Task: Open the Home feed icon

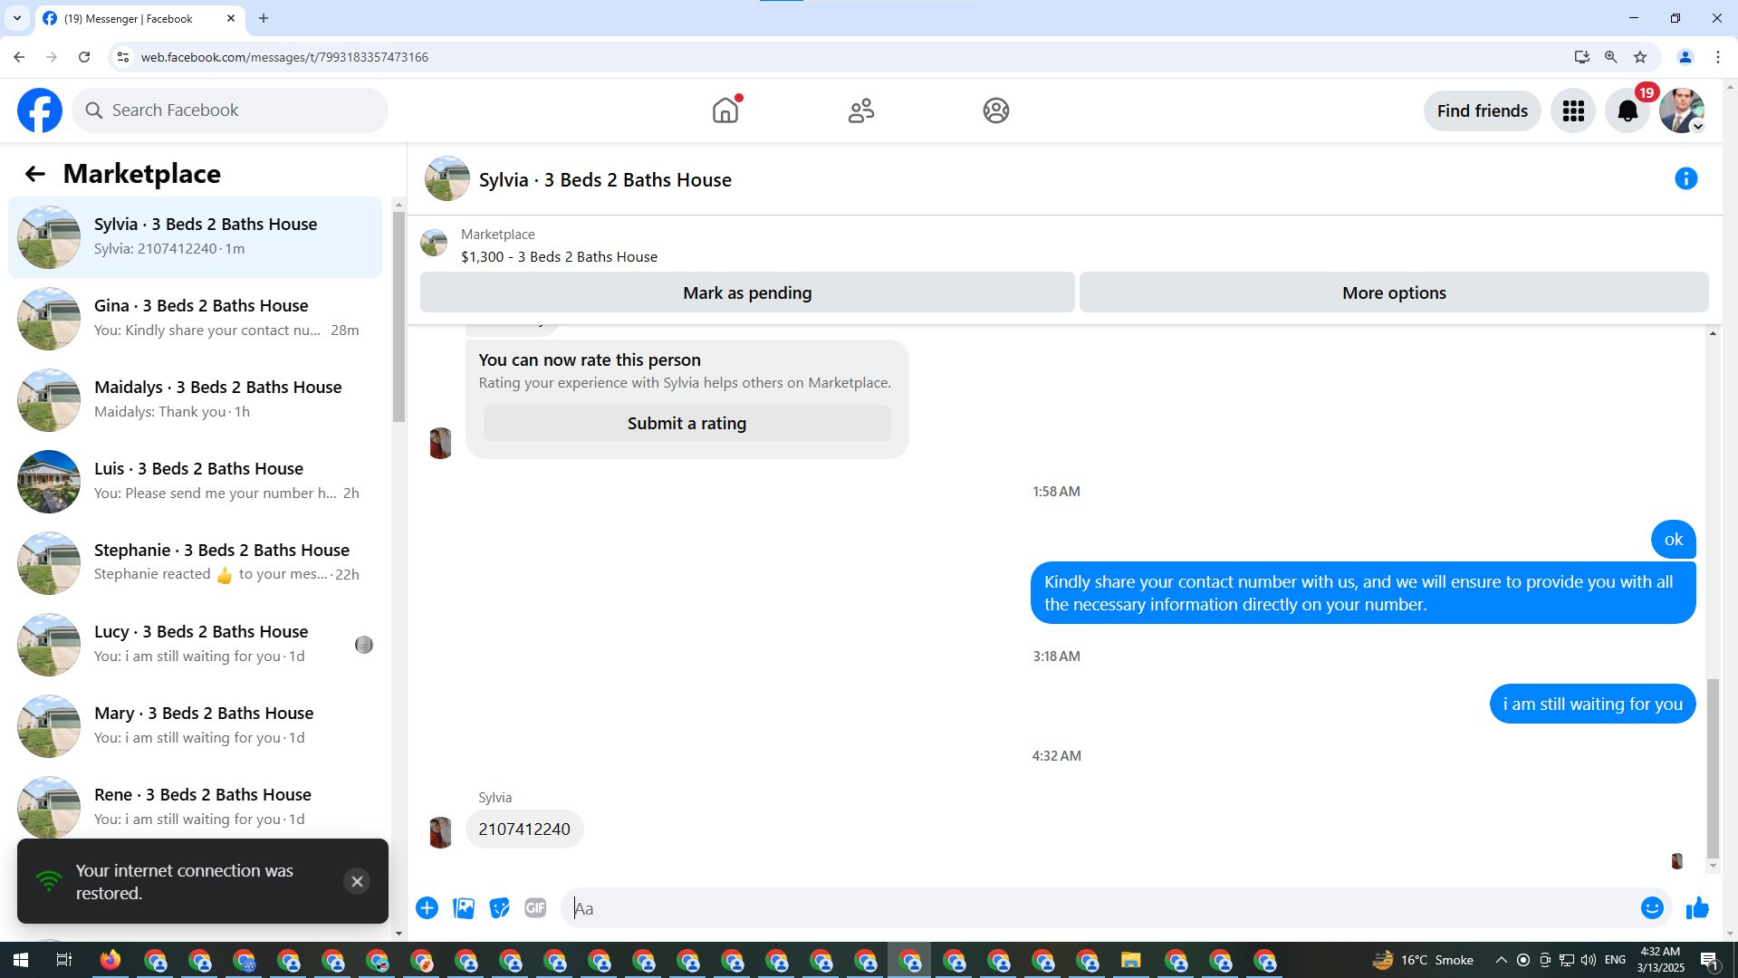Action: (725, 110)
